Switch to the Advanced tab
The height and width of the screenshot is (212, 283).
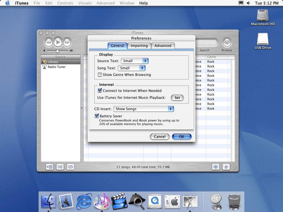click(x=163, y=46)
